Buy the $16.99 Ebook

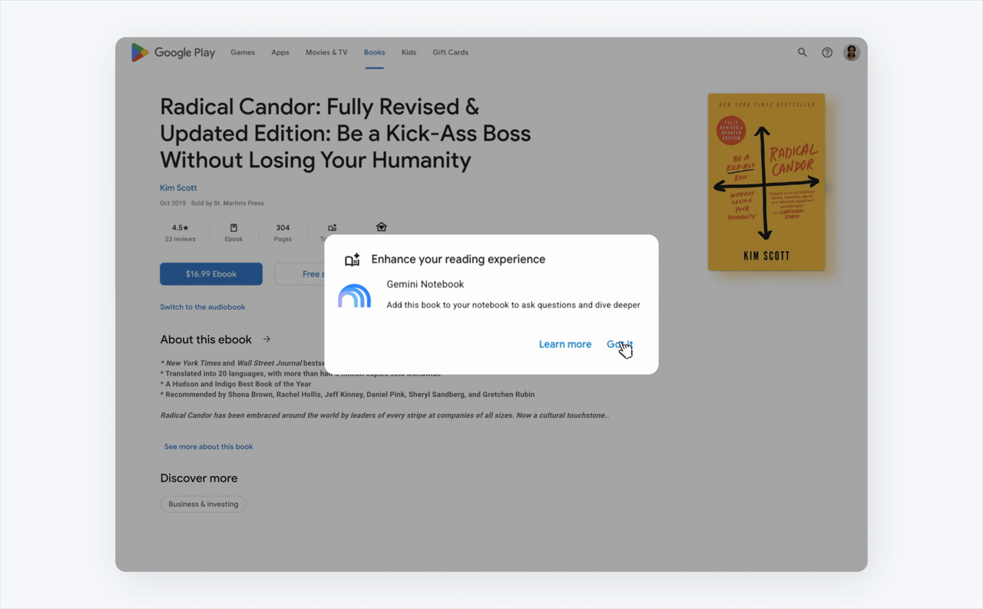click(x=211, y=274)
